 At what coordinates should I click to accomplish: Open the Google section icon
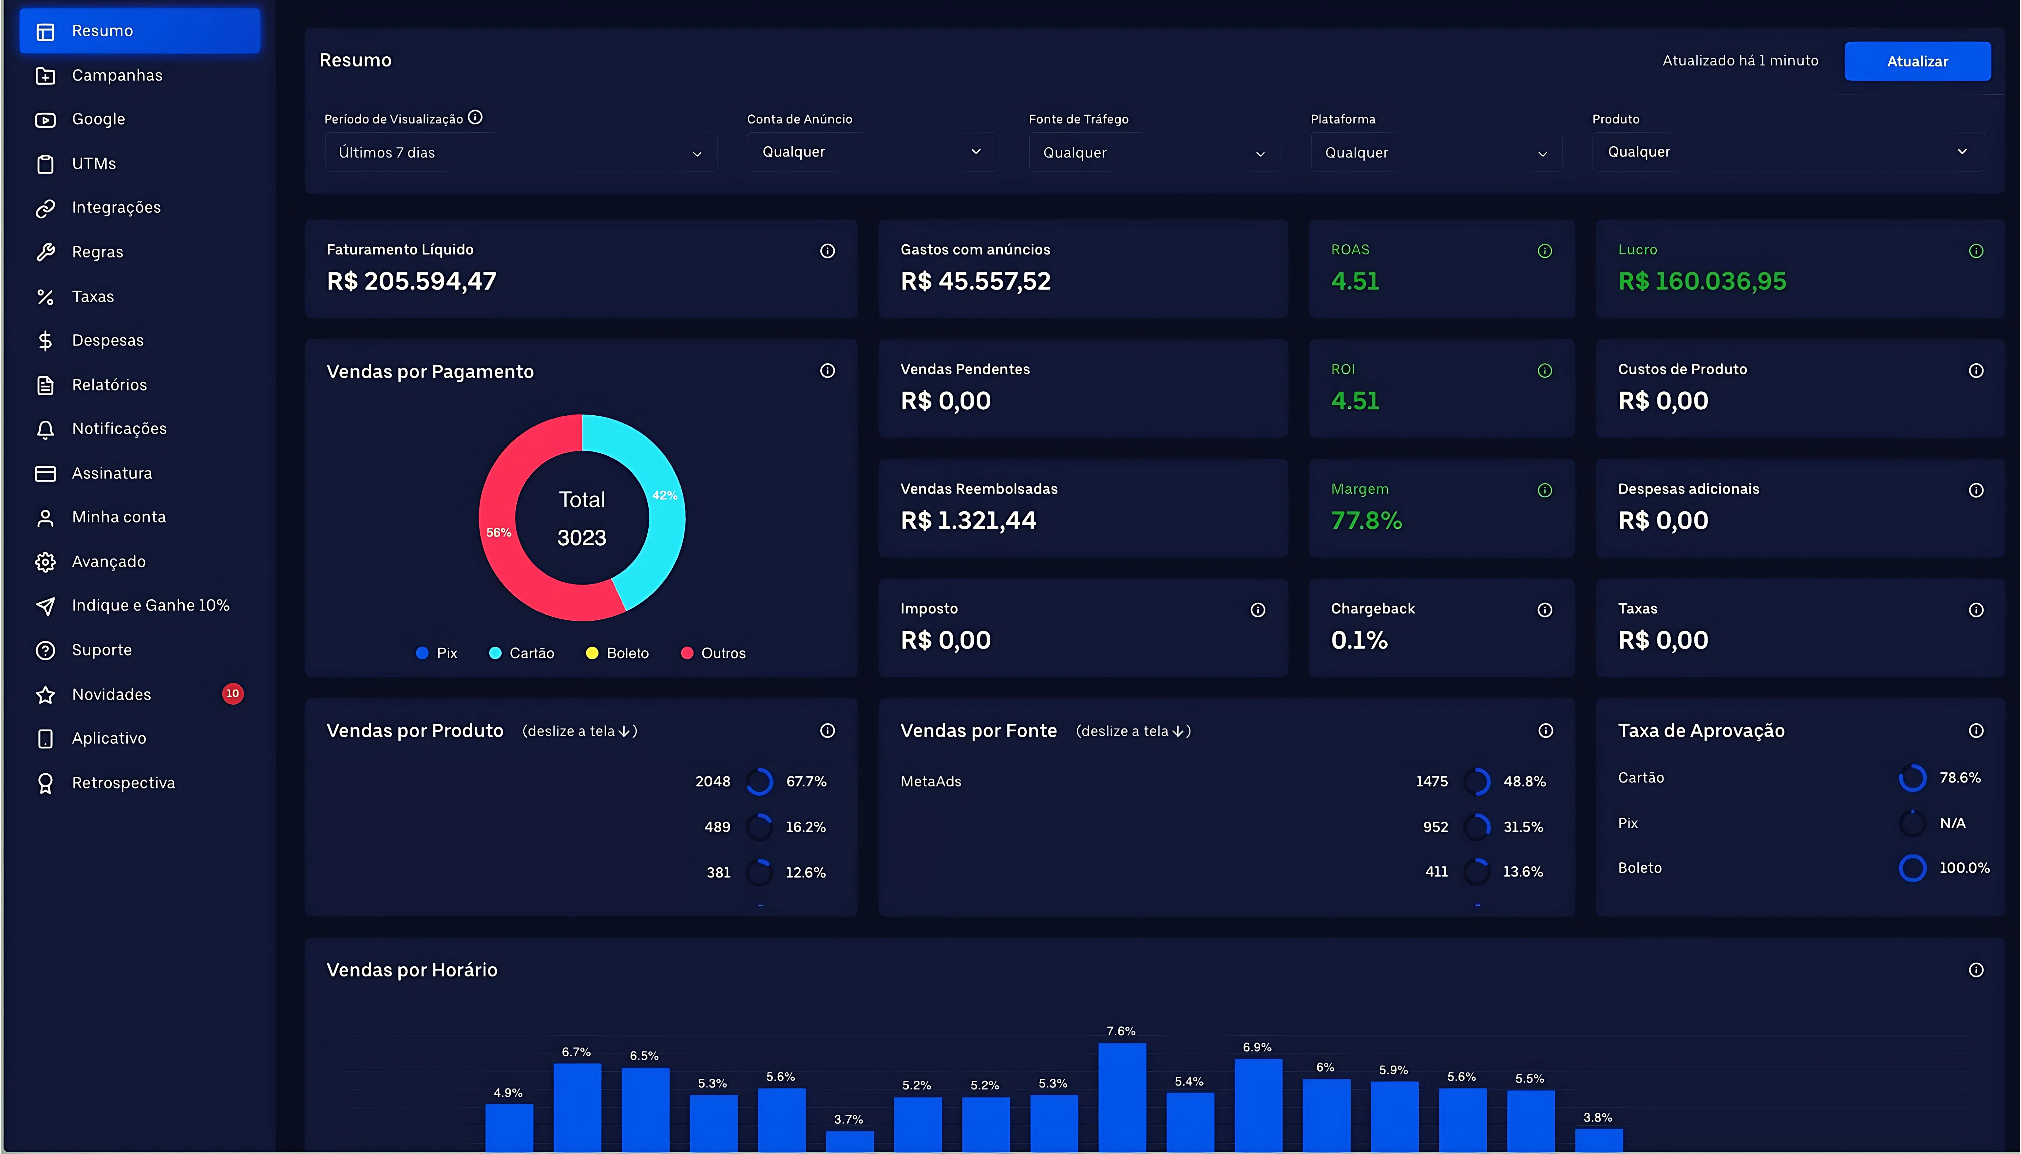45,119
